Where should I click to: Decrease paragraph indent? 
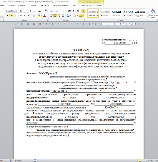click(69, 11)
